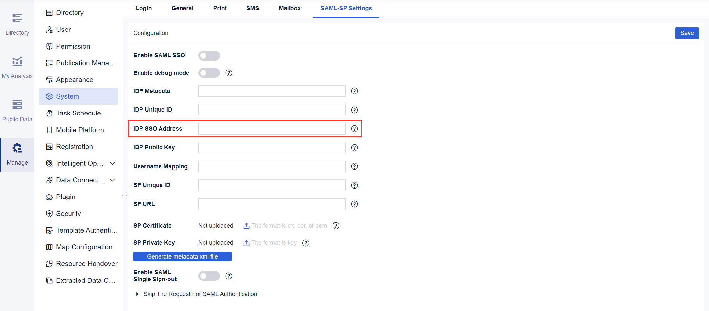Click the SP URL input field

[271, 204]
